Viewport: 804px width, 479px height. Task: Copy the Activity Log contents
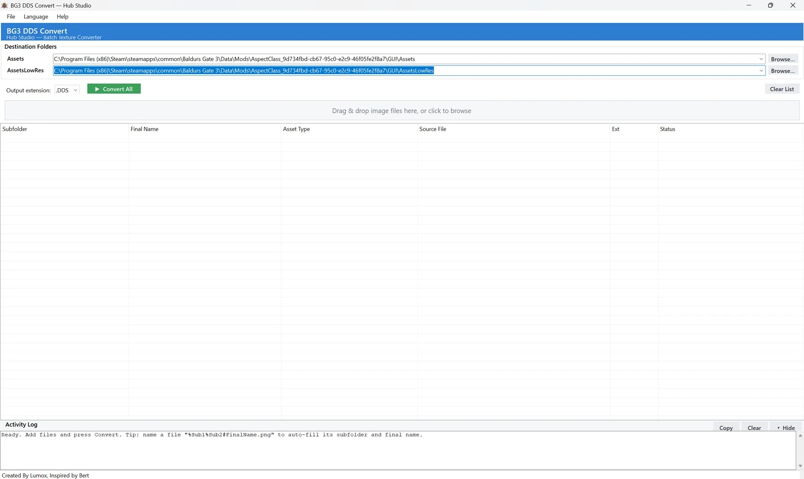click(x=726, y=428)
